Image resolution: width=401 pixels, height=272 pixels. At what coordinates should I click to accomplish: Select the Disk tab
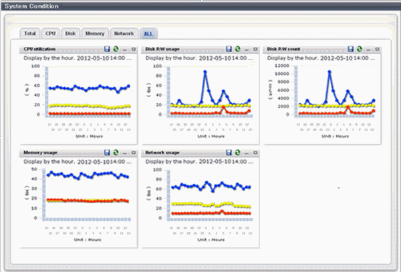point(71,33)
